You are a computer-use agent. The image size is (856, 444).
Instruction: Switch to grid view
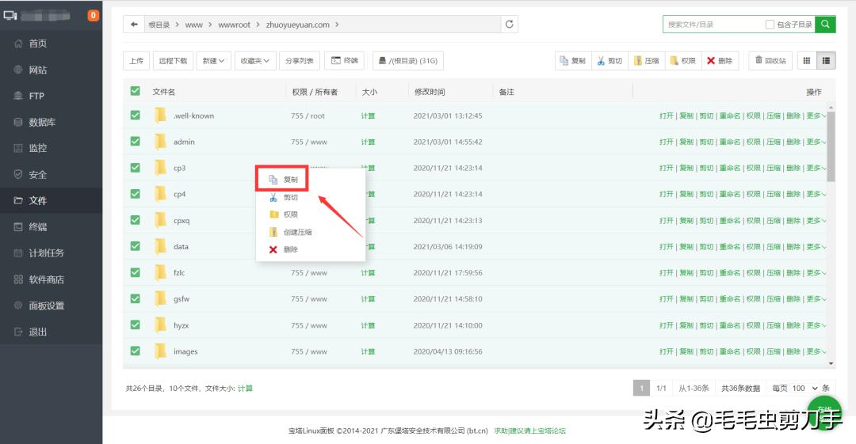(807, 60)
